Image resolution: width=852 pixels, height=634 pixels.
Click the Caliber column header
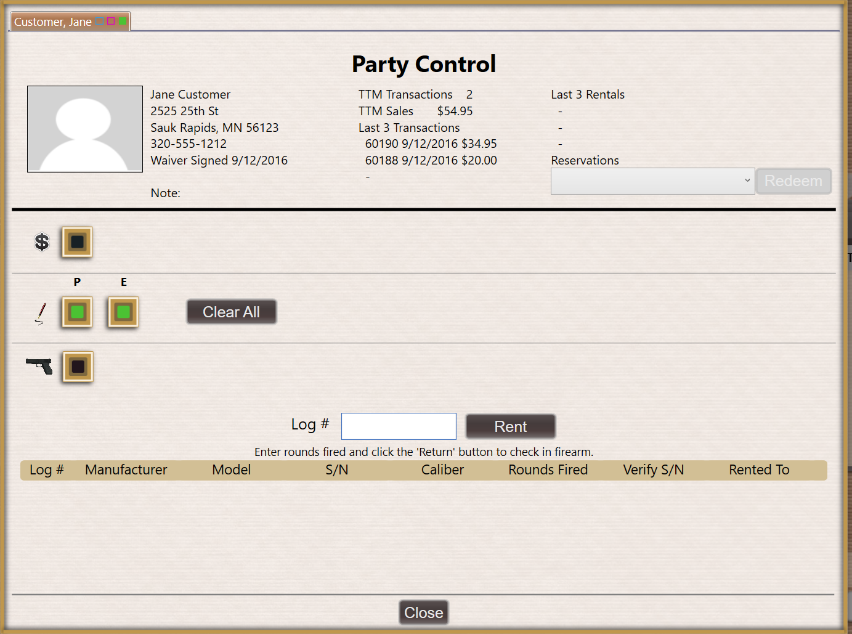pos(442,469)
